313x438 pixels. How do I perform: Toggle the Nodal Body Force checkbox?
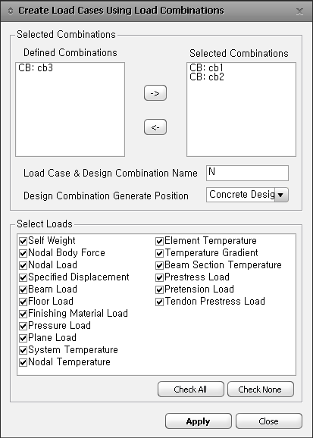pyautogui.click(x=23, y=253)
